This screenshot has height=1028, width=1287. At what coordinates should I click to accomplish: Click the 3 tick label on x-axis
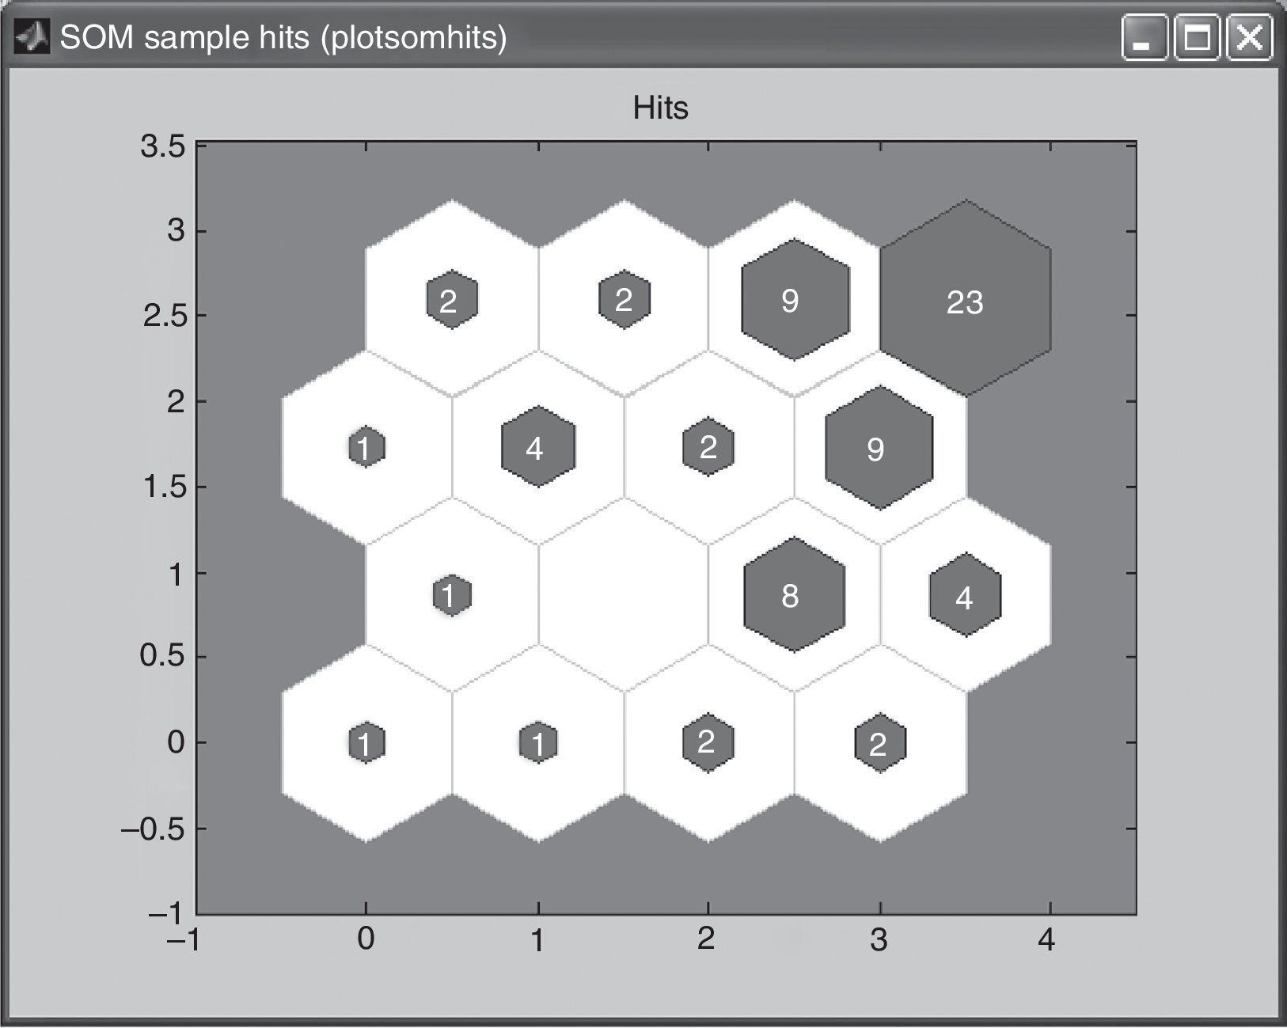[878, 940]
